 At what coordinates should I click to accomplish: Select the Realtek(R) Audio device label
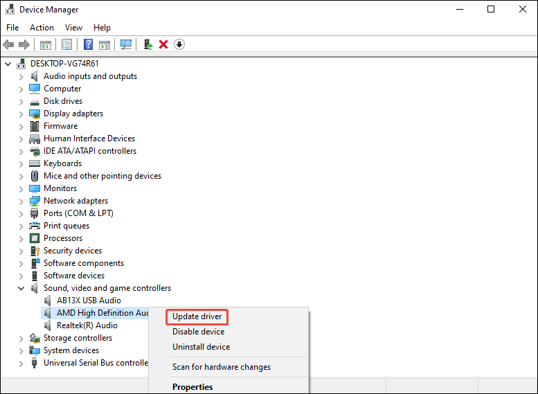[87, 325]
